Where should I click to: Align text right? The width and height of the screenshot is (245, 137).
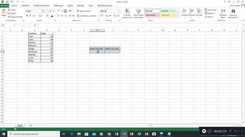pyautogui.click(x=65, y=16)
